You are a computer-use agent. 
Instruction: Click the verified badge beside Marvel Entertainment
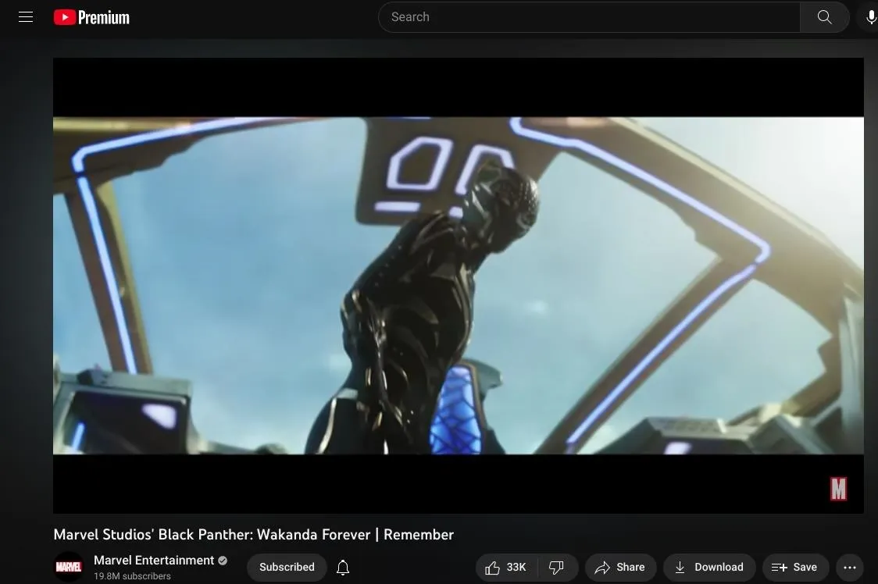223,561
